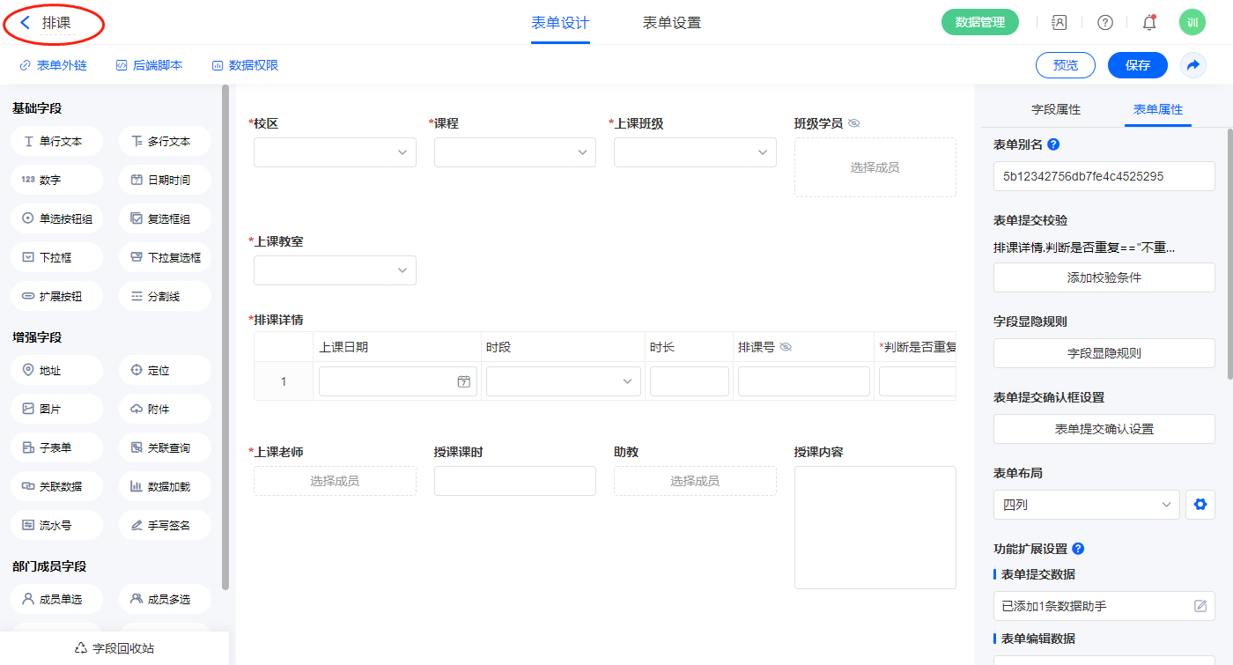Open the contacts icon next to 数据管理
This screenshot has width=1233, height=665.
[1059, 23]
